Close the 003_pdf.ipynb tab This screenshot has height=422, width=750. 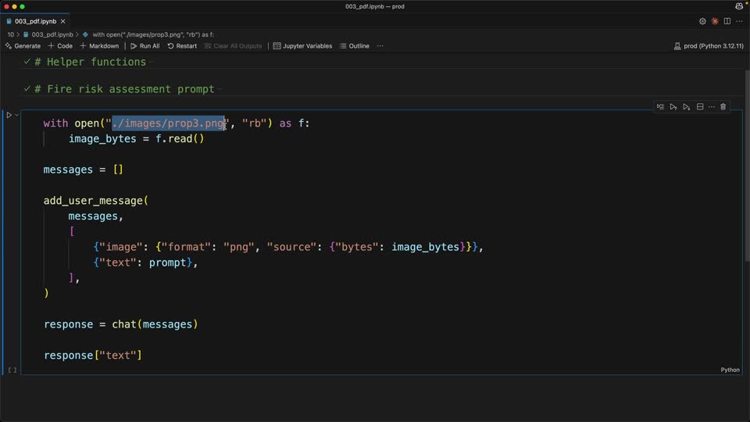click(x=62, y=21)
